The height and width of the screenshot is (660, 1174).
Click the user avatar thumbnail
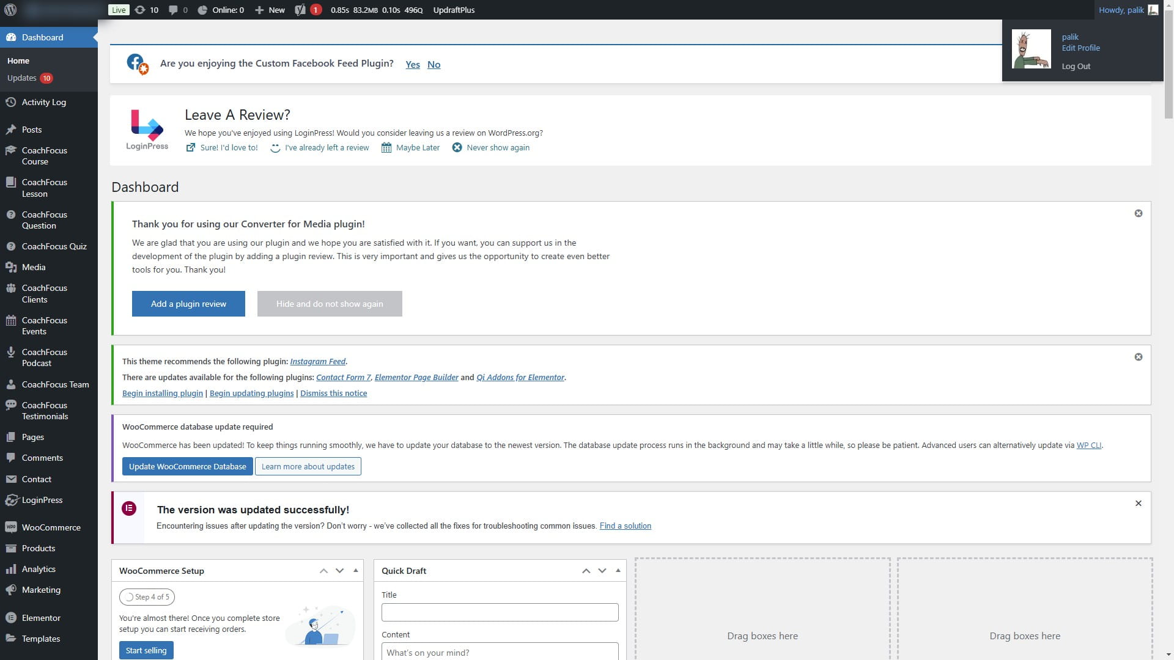click(1031, 49)
